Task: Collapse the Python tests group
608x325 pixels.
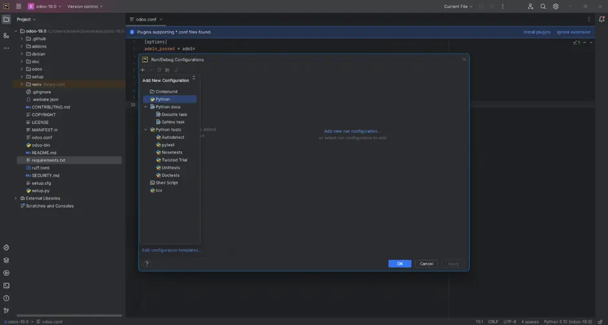Action: (146, 129)
